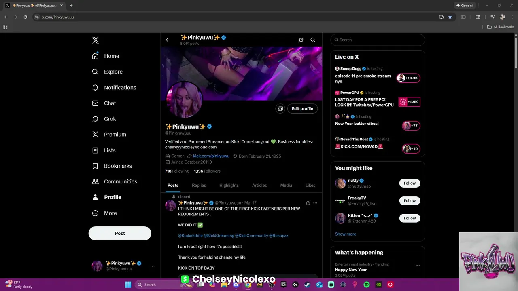Image resolution: width=518 pixels, height=291 pixels.
Task: Open Discord from the taskbar
Action: click(236, 285)
